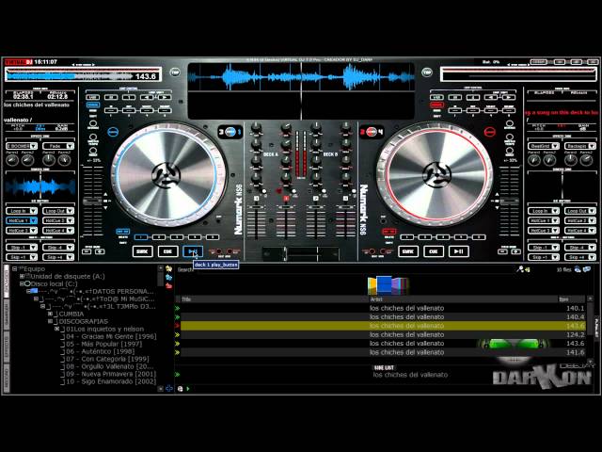Open the left deck Loop Out dropdown
Screen dimensions: 602x452
[58, 211]
